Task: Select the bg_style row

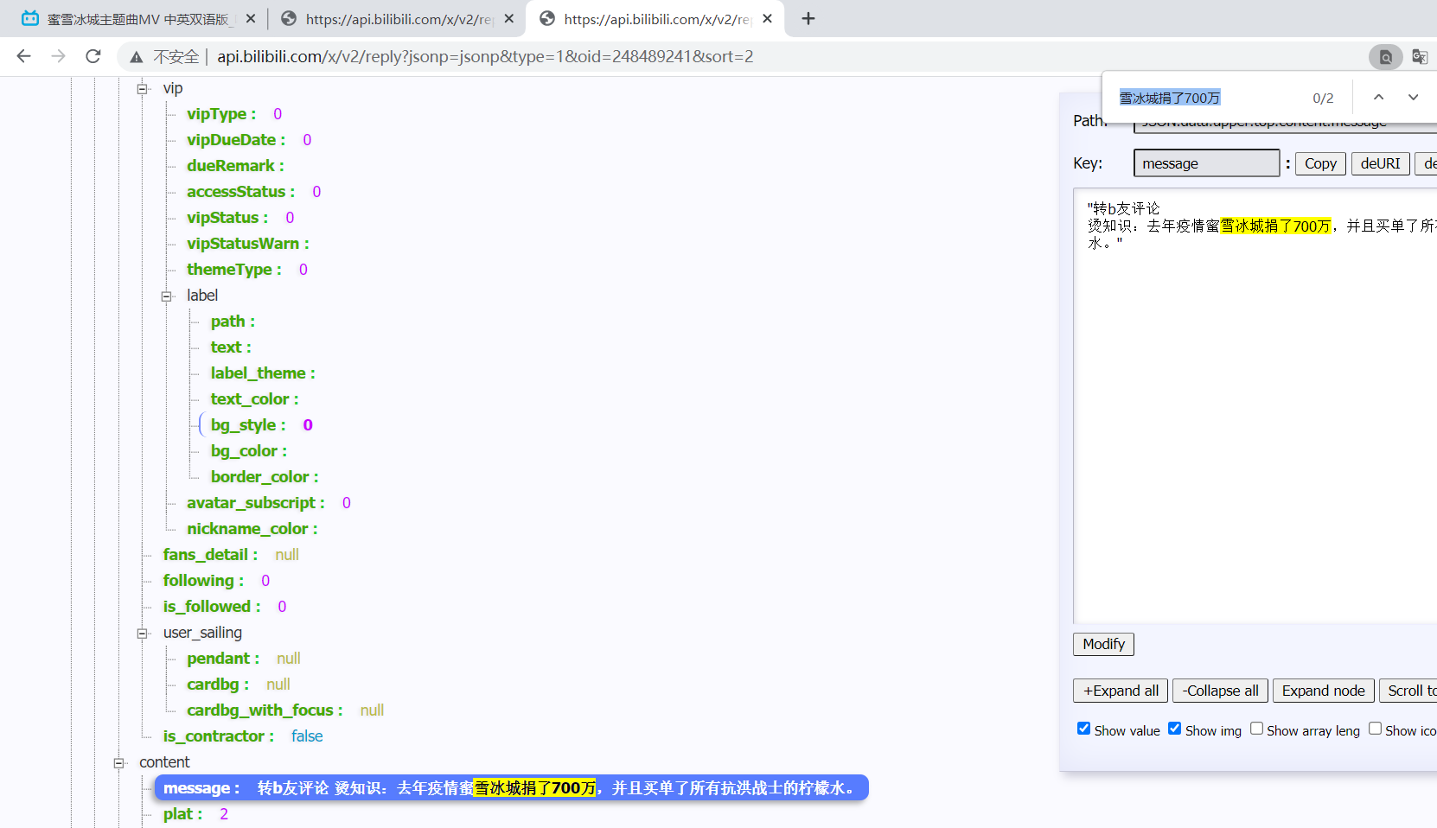Action: pos(262,425)
